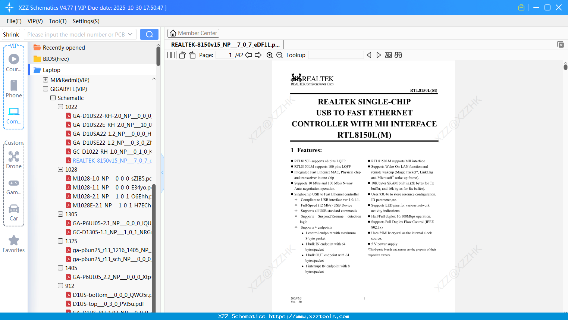The width and height of the screenshot is (568, 320).
Task: Go to the previous page arrow
Action: 248,55
